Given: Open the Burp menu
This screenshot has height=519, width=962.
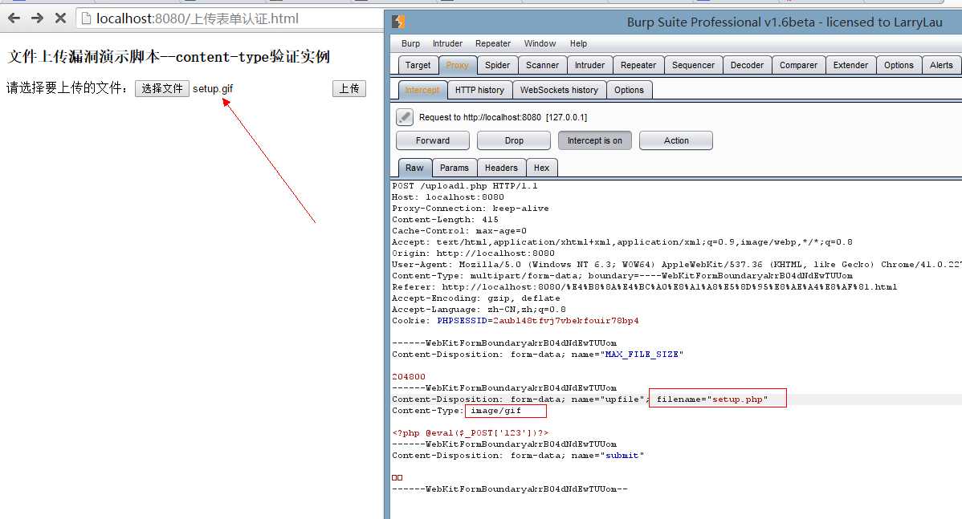Looking at the screenshot, I should (x=410, y=43).
